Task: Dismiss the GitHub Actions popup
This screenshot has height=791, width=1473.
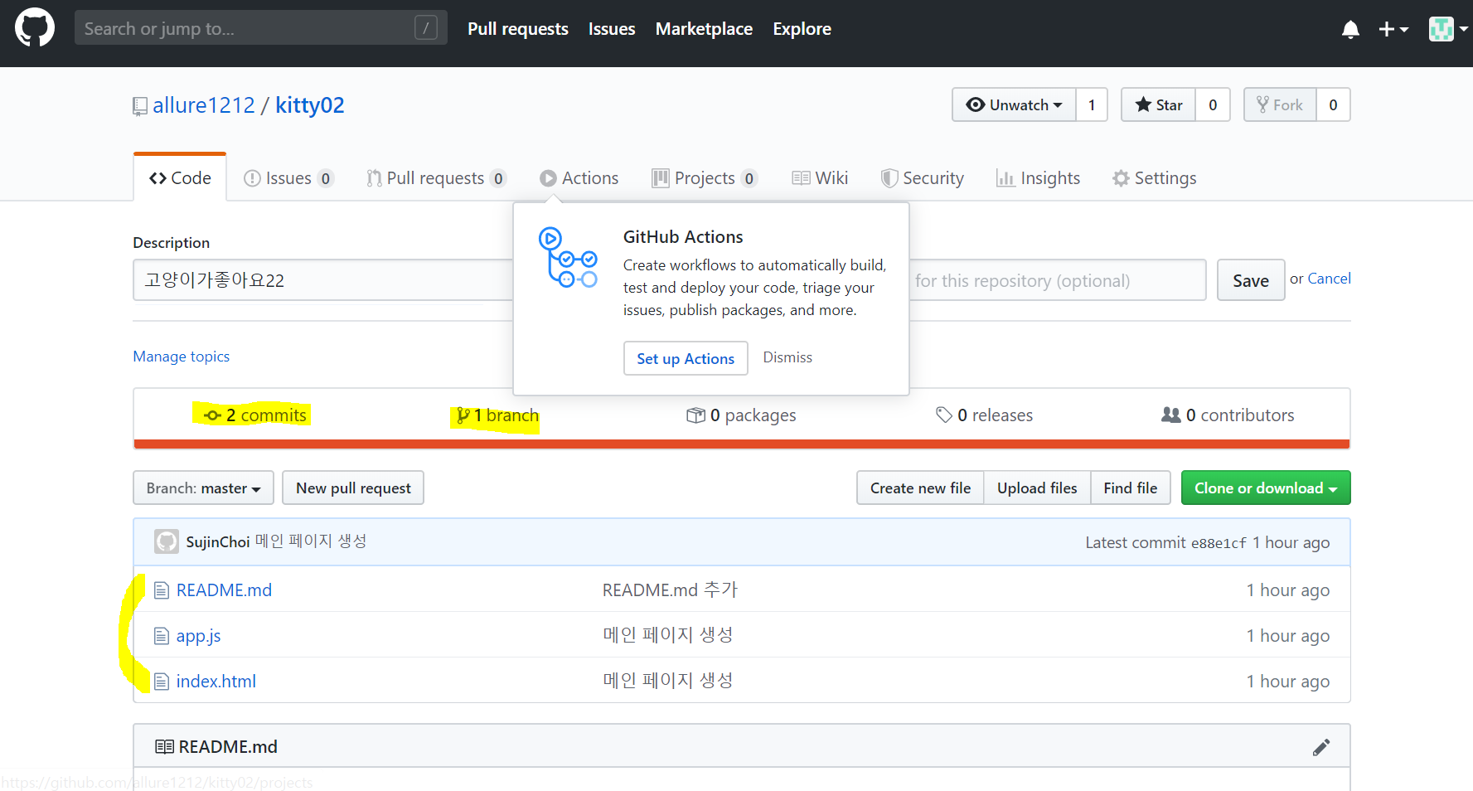Action: click(x=787, y=357)
